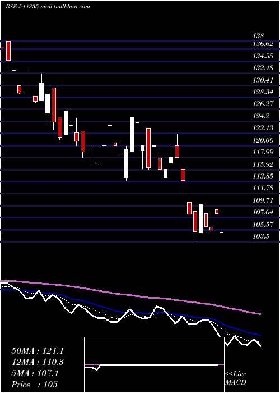
Task: Click the 12MA : 110.3 readout
Action: (38, 362)
